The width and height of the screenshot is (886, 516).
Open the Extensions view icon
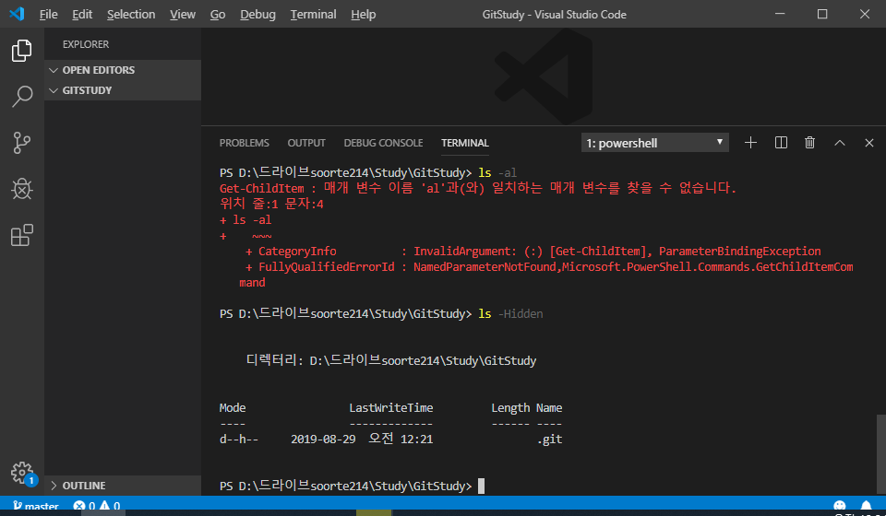click(x=21, y=235)
